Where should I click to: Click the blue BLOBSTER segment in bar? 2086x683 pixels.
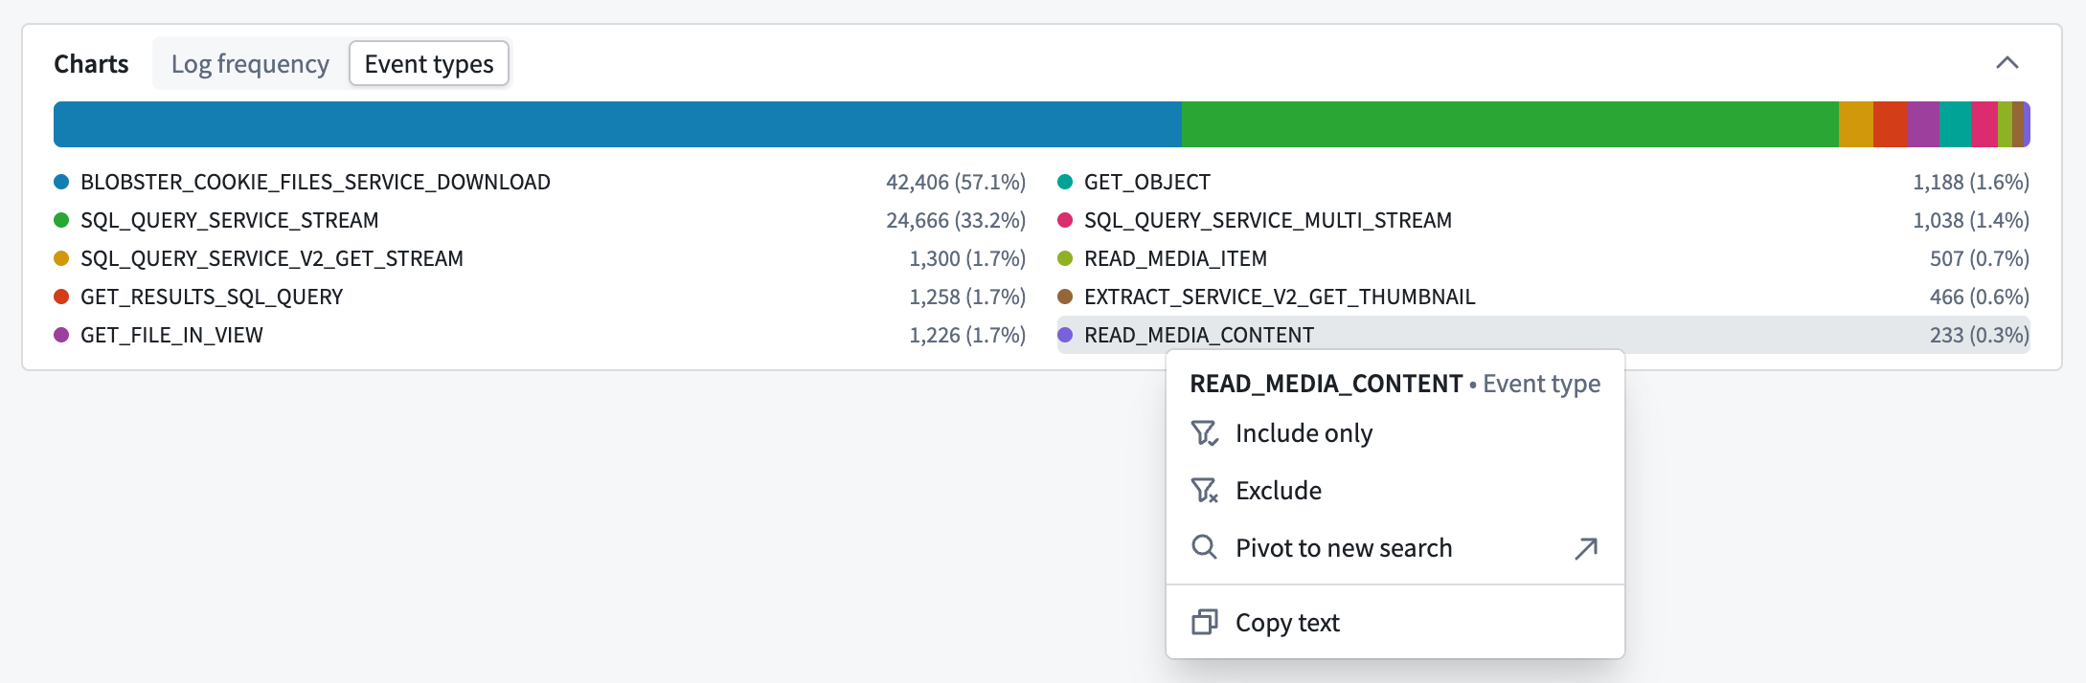(x=618, y=124)
